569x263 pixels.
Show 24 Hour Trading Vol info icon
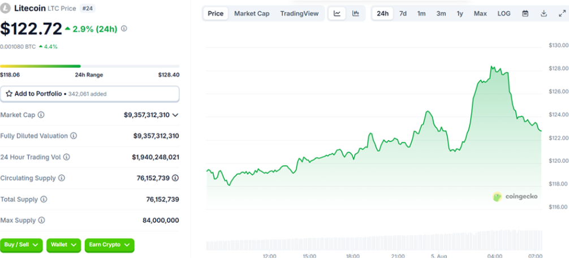(66, 157)
